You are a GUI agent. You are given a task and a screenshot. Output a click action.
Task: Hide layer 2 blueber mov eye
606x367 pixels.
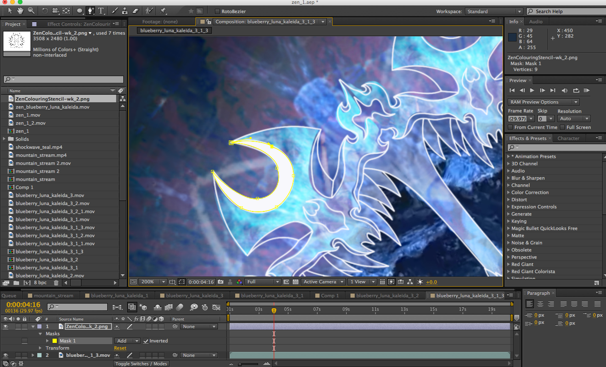click(x=6, y=355)
